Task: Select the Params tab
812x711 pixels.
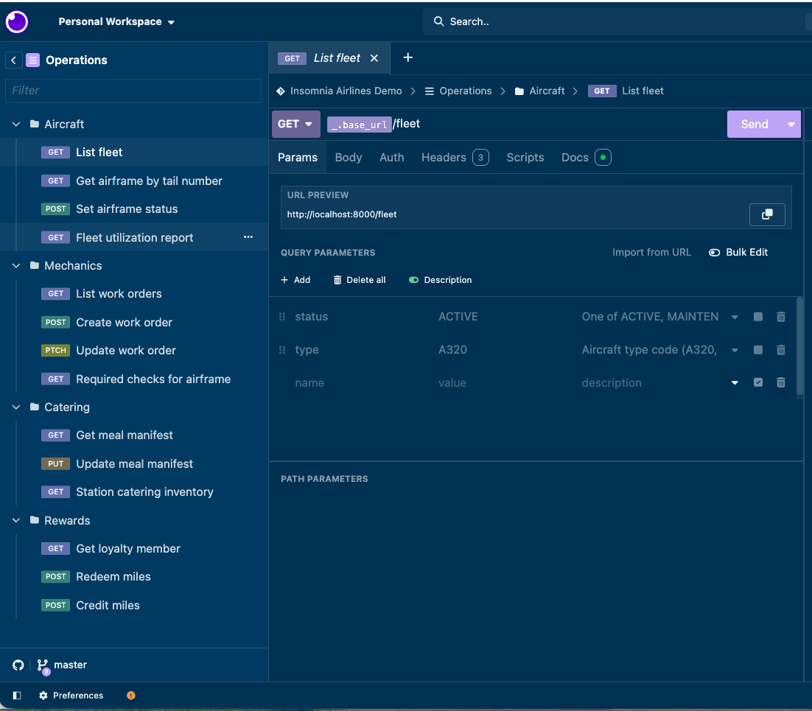Action: pyautogui.click(x=297, y=158)
